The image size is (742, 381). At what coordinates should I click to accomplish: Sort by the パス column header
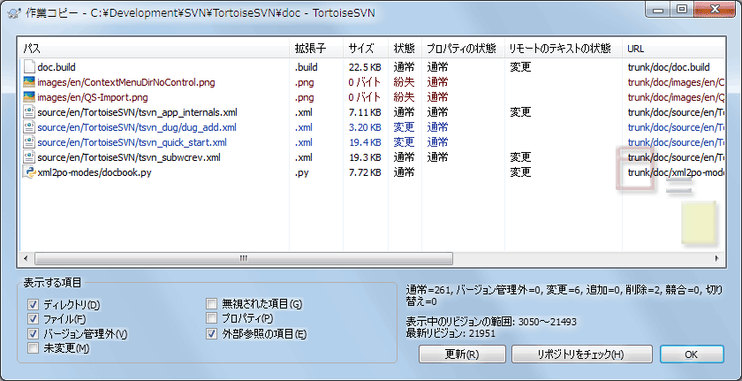coord(155,49)
